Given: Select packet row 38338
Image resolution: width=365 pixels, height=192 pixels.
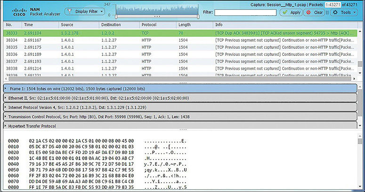Looking at the screenshot, I should pos(180,69).
